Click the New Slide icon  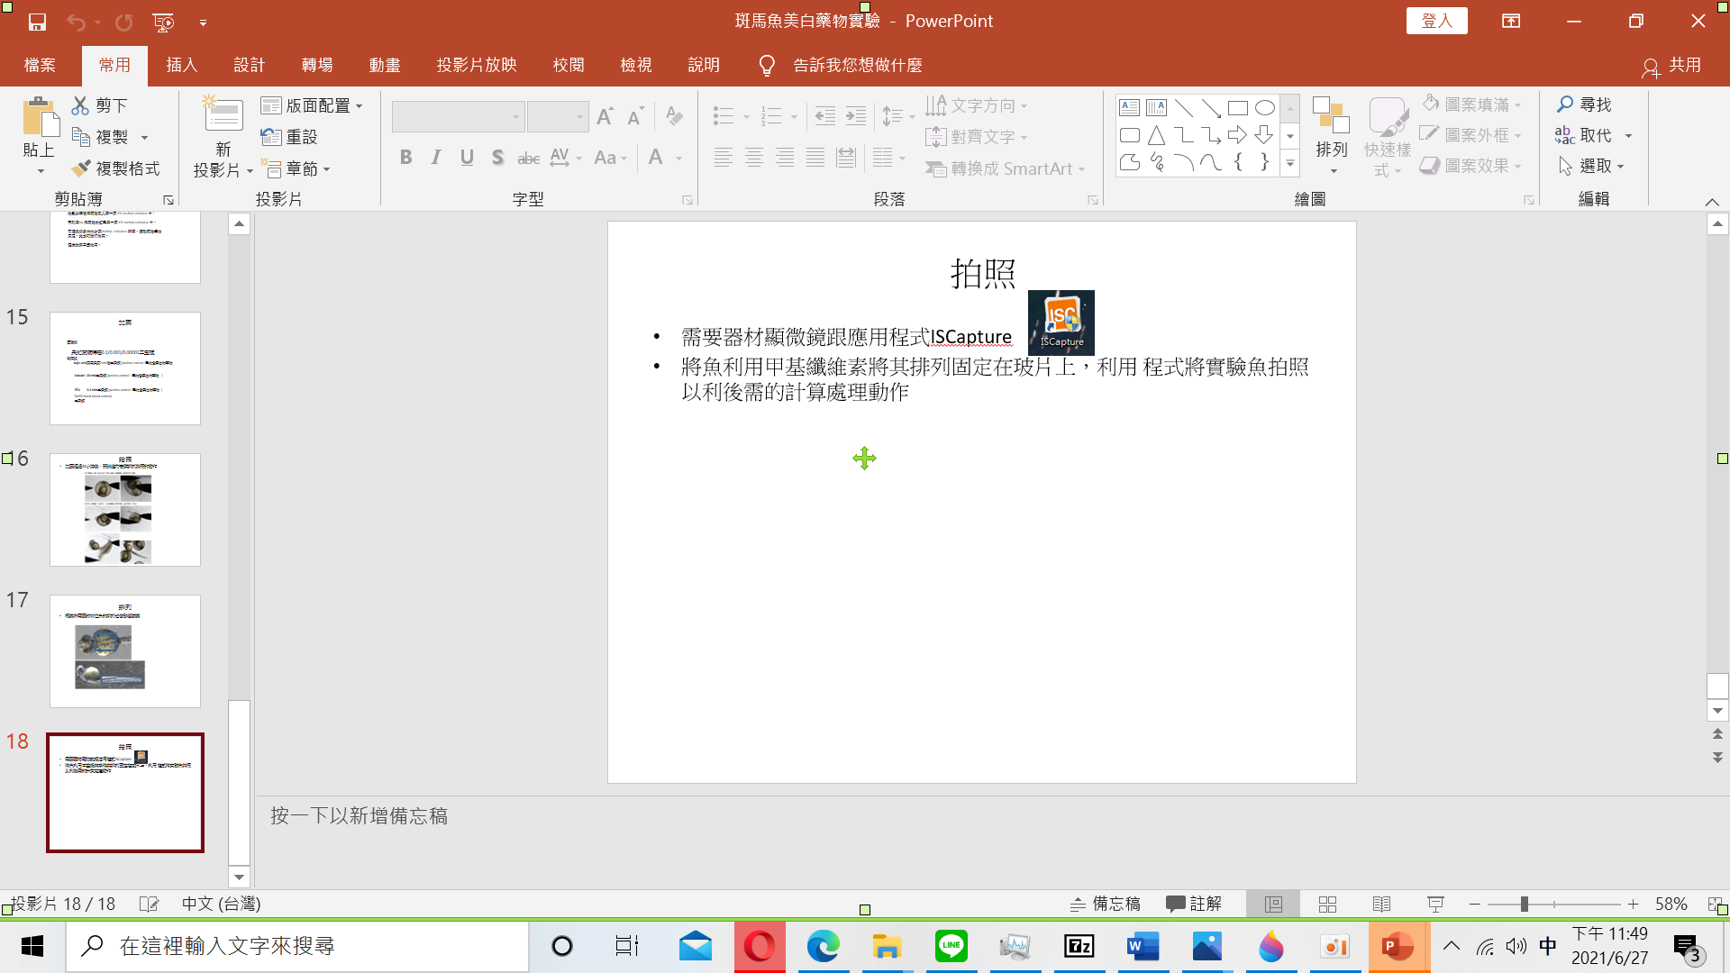coord(222,115)
